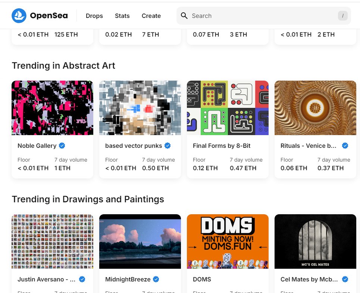Open the Noble Gallery artwork thumbnail
The height and width of the screenshot is (293, 360).
[x=52, y=108]
